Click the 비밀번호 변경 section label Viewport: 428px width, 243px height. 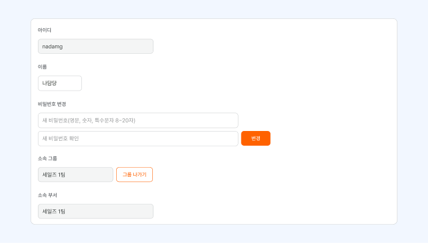click(52, 104)
